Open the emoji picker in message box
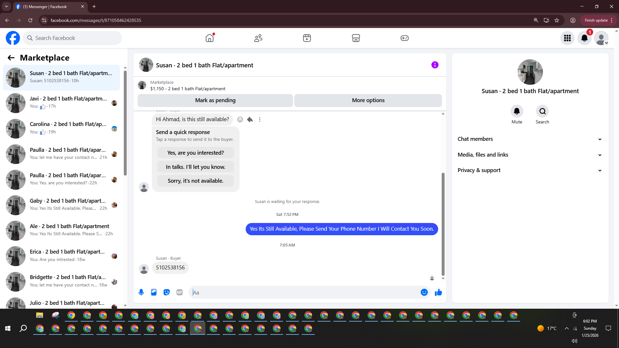 click(424, 292)
